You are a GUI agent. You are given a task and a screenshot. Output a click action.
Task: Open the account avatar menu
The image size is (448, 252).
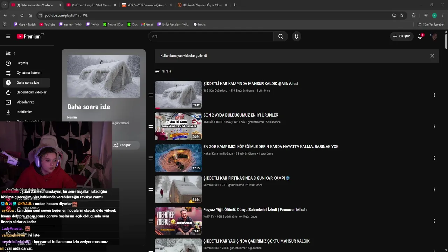434,36
